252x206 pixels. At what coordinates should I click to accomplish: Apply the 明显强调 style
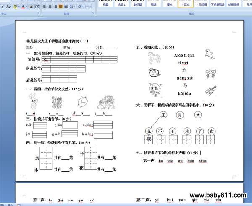click(x=234, y=3)
